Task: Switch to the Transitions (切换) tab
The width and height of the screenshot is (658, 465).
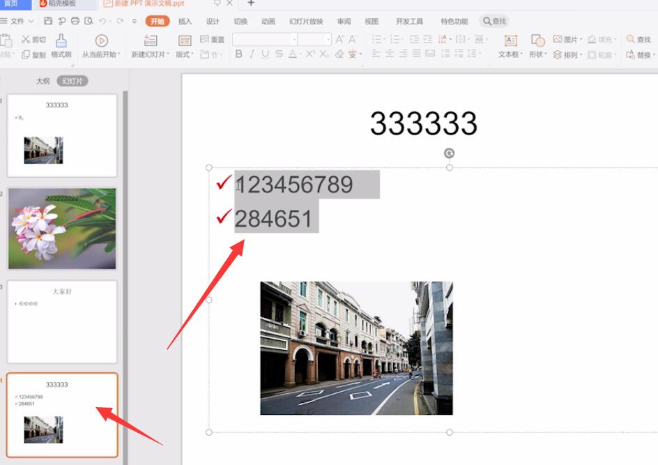Action: [x=240, y=22]
